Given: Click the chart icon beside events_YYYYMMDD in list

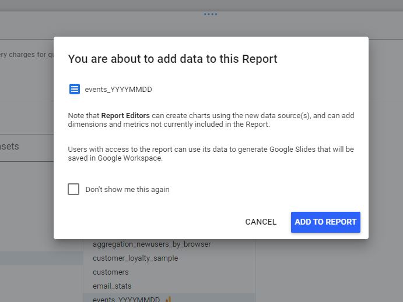Looking at the screenshot, I should [169, 299].
